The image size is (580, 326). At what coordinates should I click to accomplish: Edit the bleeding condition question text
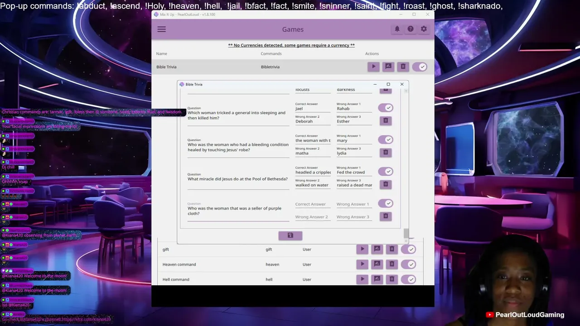click(x=238, y=147)
